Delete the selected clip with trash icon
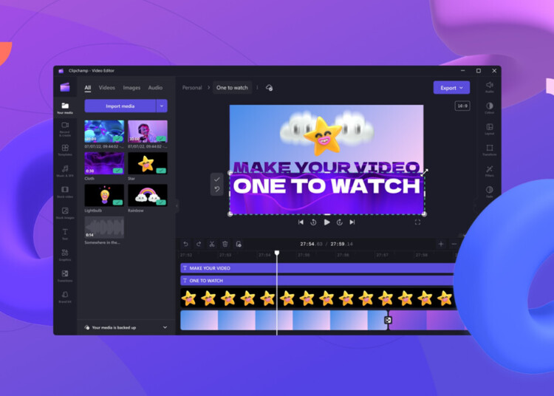The width and height of the screenshot is (554, 396). [225, 244]
